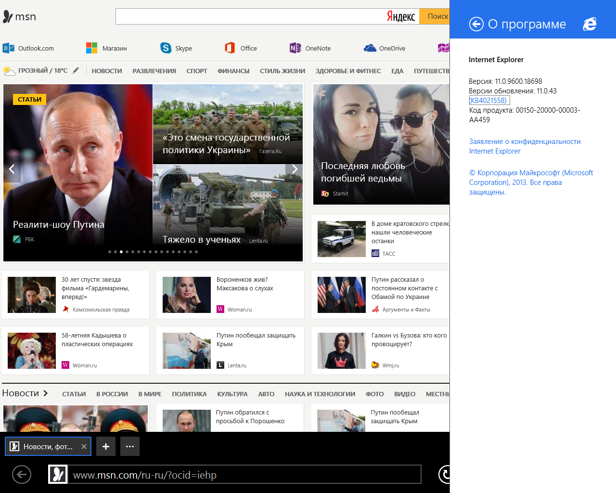Screen dimensions: 616x493
Task: Open the ЗДОРОВЬЕ И ФИТНЕС navigation tab
Action: (x=348, y=71)
